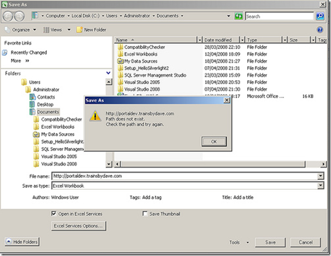Check the Save Thumbnail checkbox
Viewport: 331px width, 256px height.
coord(145,214)
